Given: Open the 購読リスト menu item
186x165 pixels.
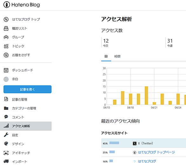Looking at the screenshot, I should click(20, 28).
